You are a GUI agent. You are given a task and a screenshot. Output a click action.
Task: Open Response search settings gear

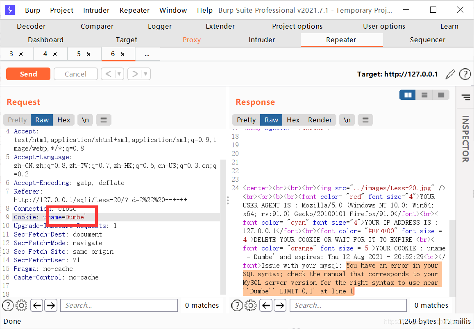(x=250, y=305)
